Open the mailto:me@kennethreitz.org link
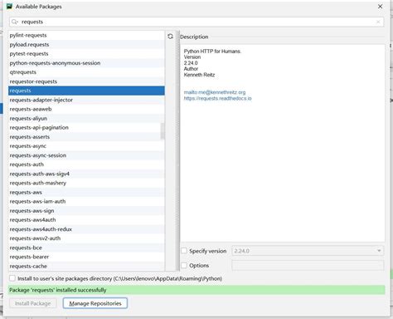 (x=215, y=92)
